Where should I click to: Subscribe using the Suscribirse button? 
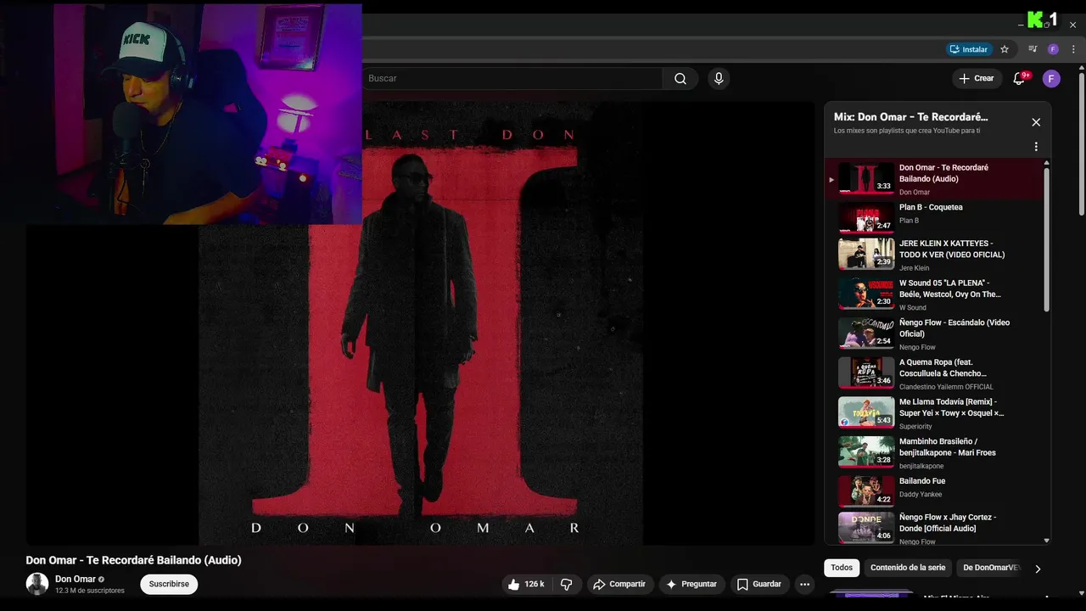pyautogui.click(x=169, y=584)
